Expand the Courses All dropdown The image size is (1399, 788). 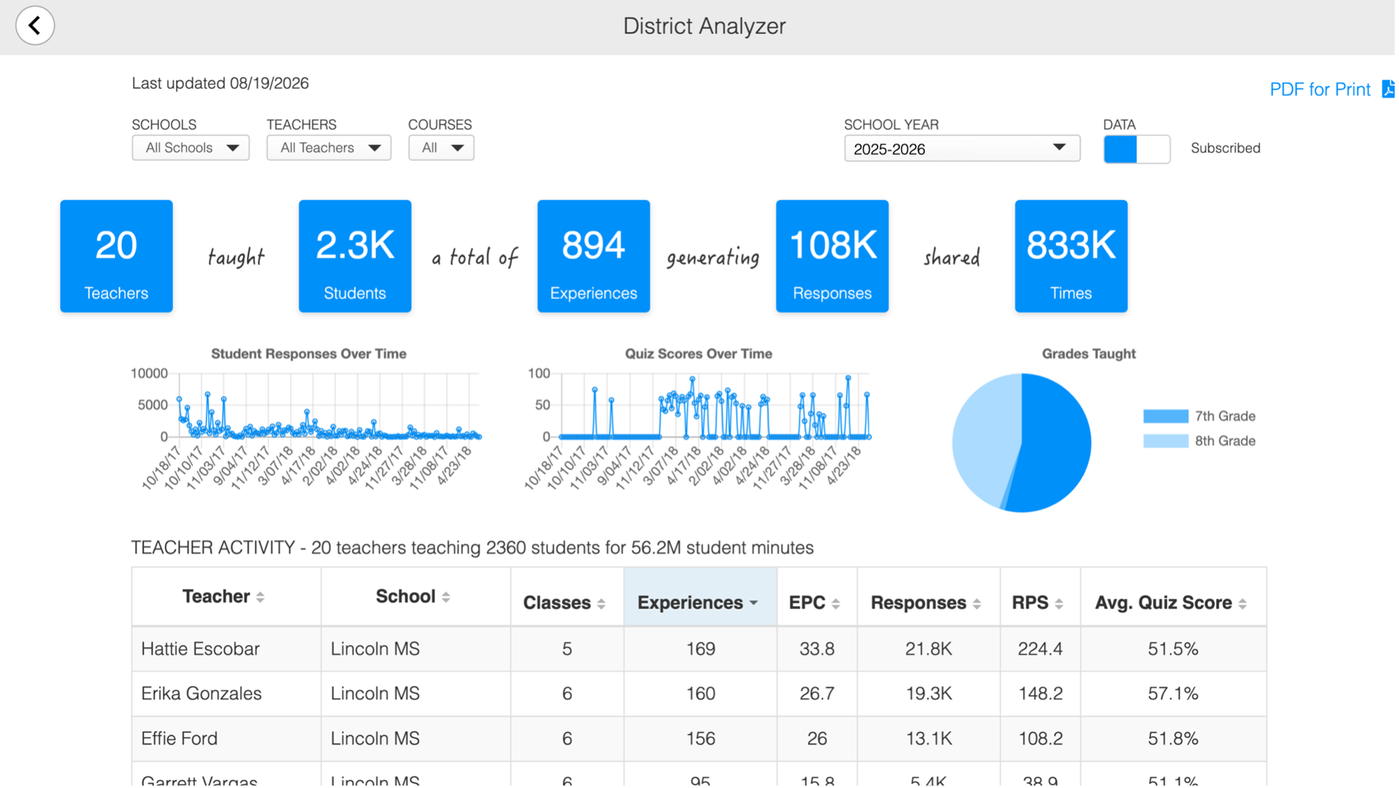pyautogui.click(x=441, y=148)
